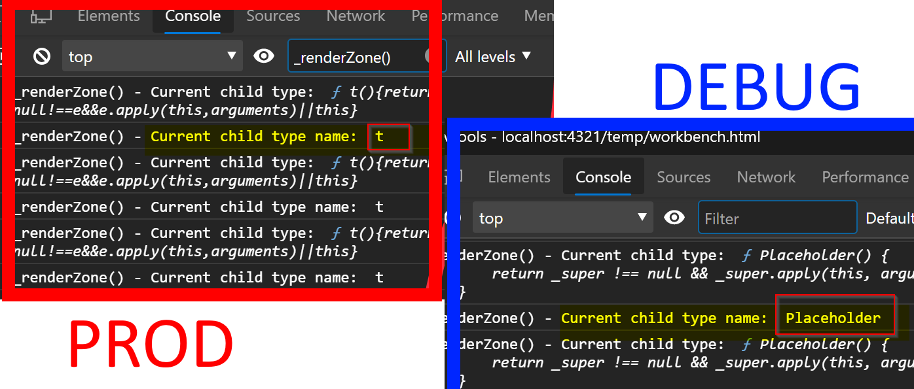The width and height of the screenshot is (914, 389).
Task: Open the Network tab in PROD
Action: click(355, 16)
